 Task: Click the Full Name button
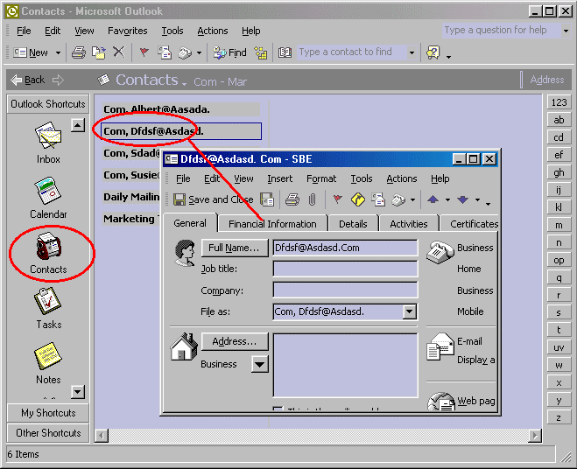click(234, 248)
